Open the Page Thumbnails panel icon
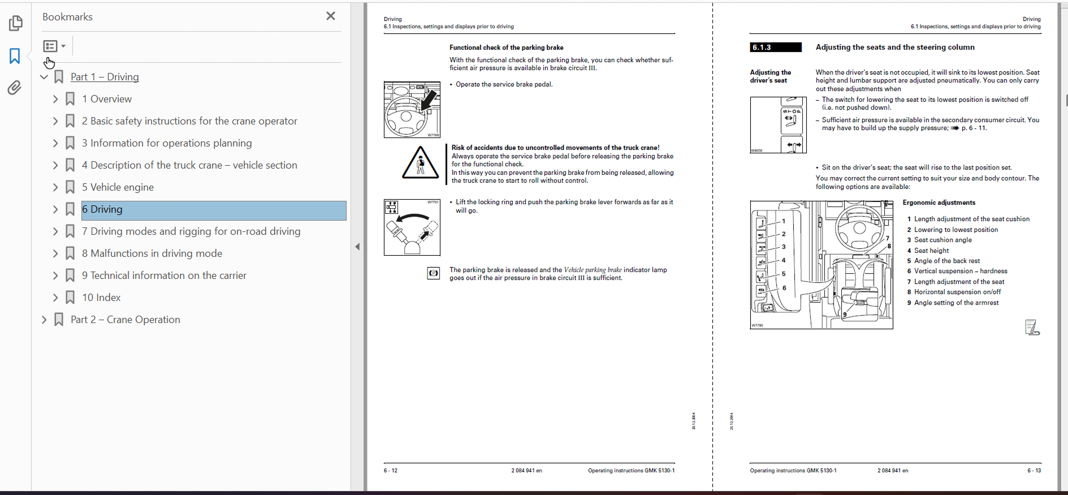The width and height of the screenshot is (1068, 495). coord(16,23)
